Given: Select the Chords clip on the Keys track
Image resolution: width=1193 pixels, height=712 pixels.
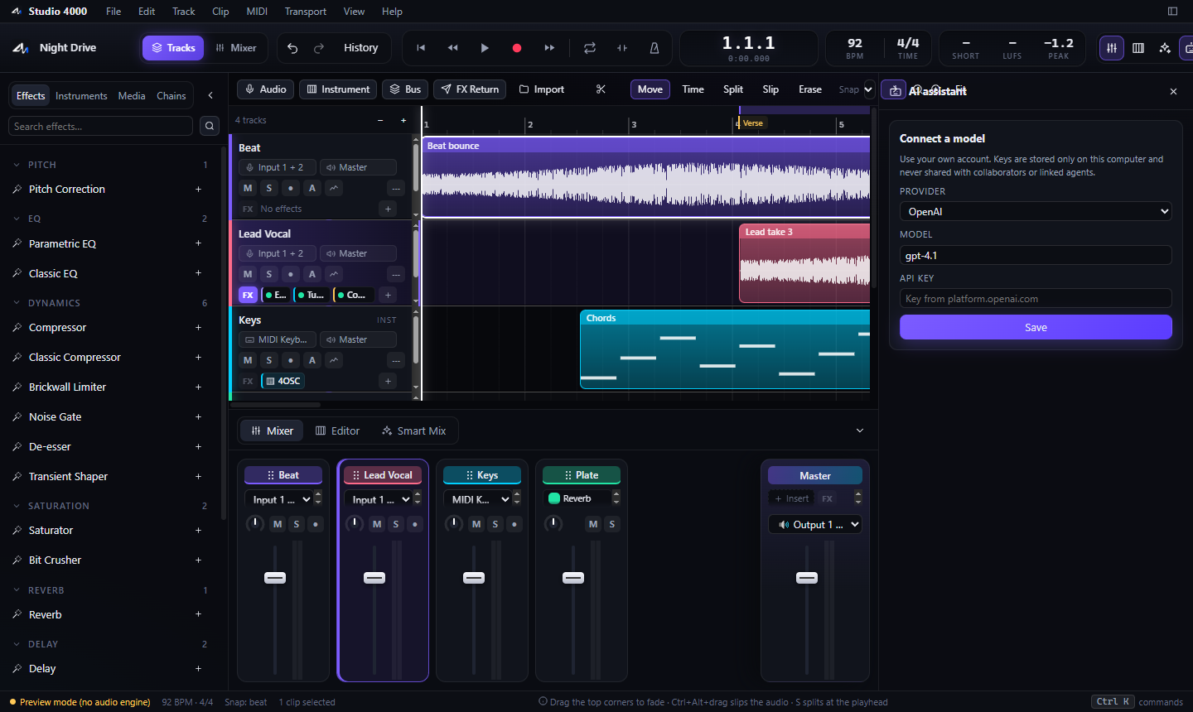Looking at the screenshot, I should click(725, 349).
